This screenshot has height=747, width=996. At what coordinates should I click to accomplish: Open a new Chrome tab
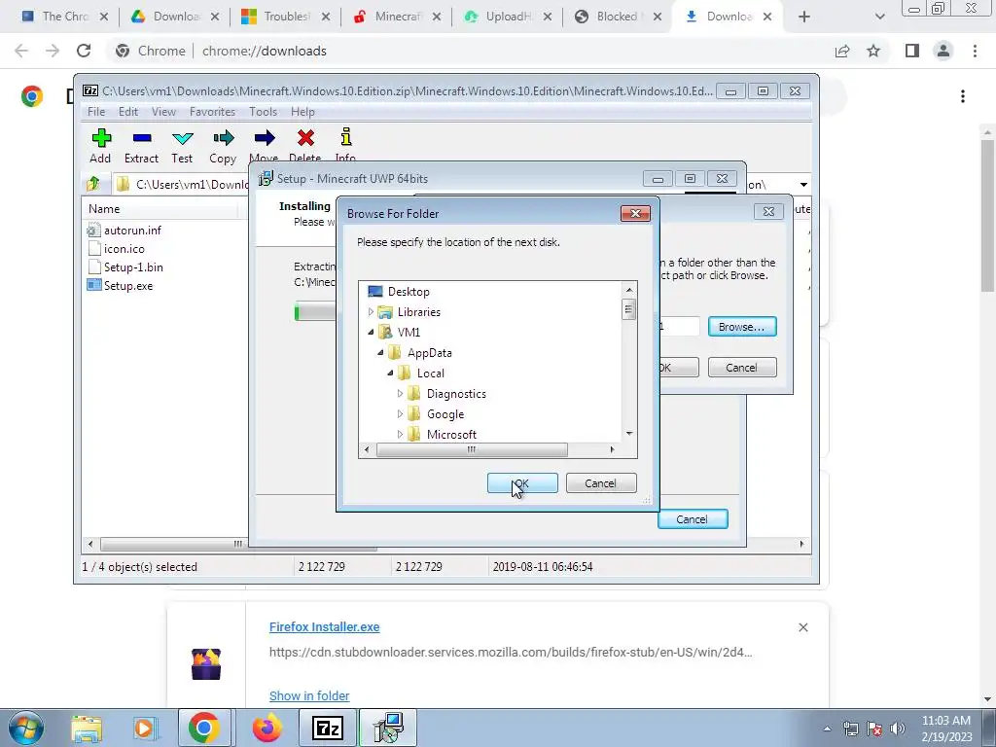pos(804,18)
